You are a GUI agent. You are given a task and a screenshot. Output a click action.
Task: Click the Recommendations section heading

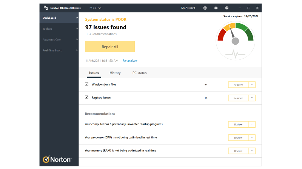[x=100, y=114]
